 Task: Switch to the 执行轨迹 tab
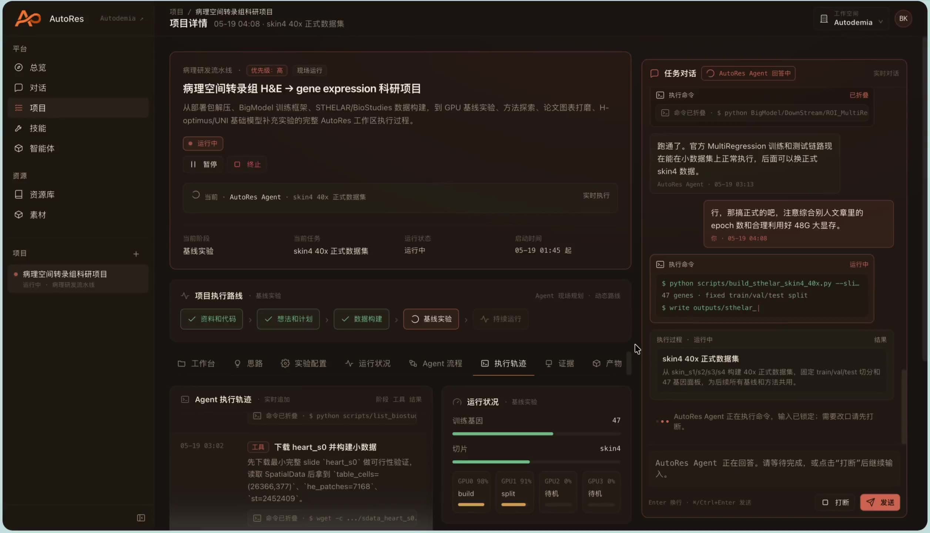[504, 363]
